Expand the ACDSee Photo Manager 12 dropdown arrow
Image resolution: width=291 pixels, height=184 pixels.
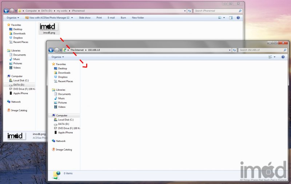(72, 17)
